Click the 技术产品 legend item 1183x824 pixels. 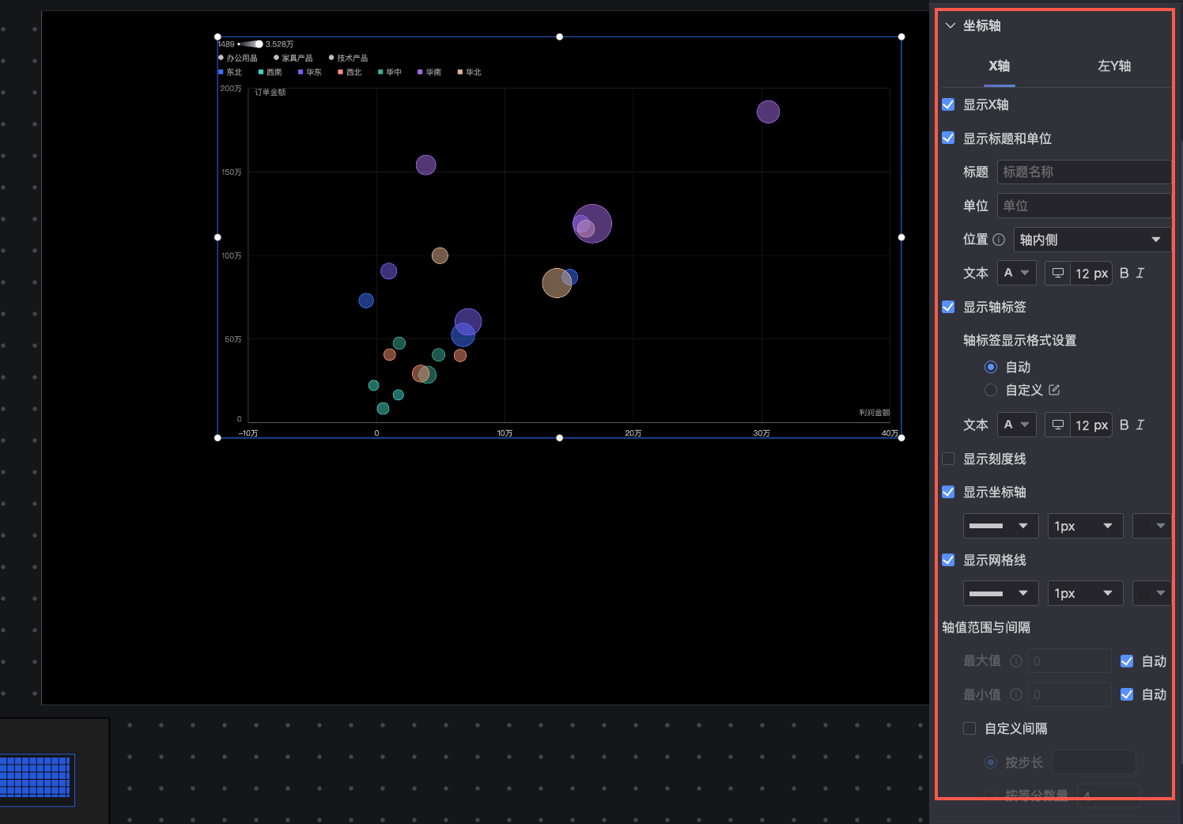click(348, 58)
